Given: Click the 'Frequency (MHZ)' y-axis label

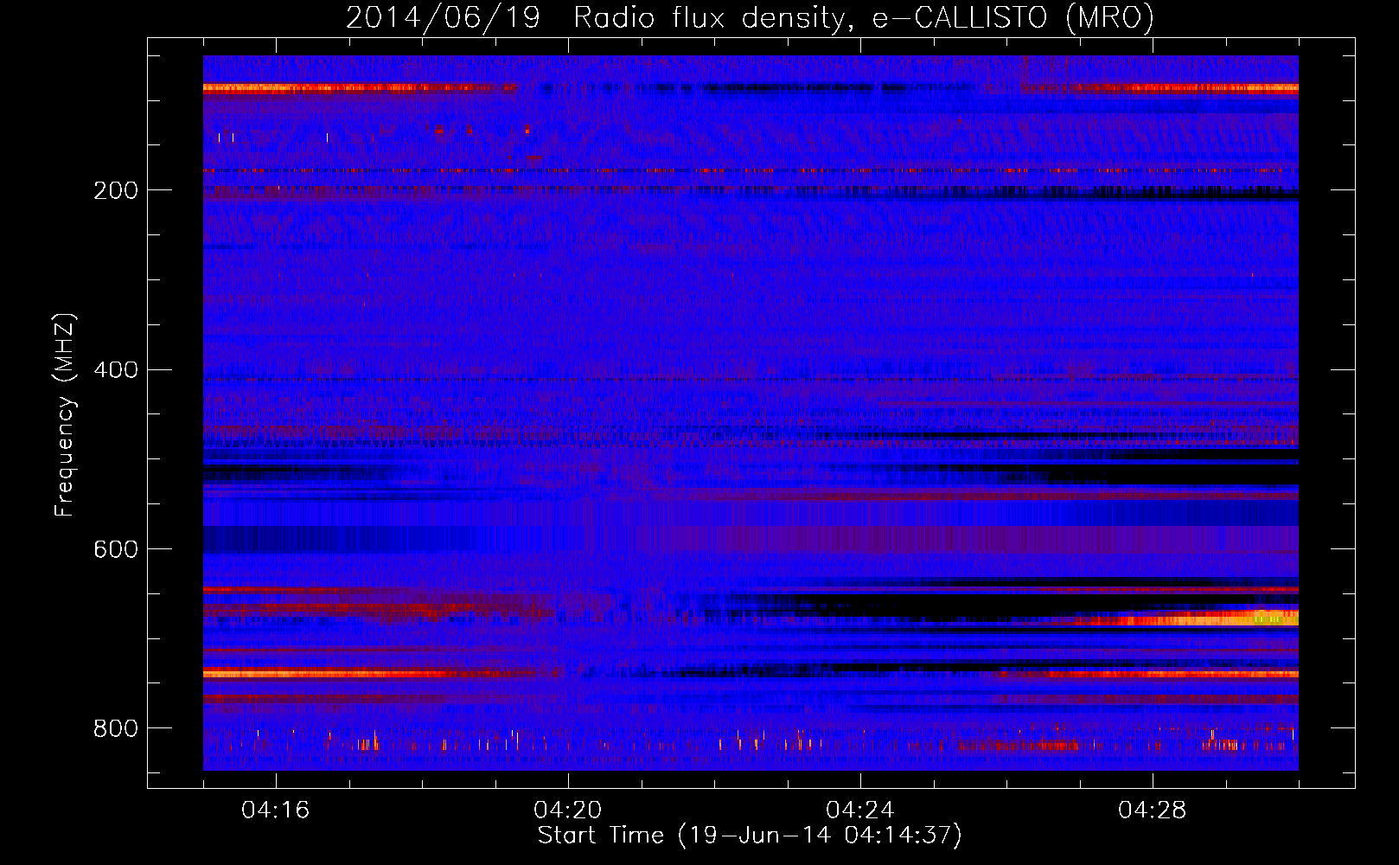Looking at the screenshot, I should coord(64,415).
